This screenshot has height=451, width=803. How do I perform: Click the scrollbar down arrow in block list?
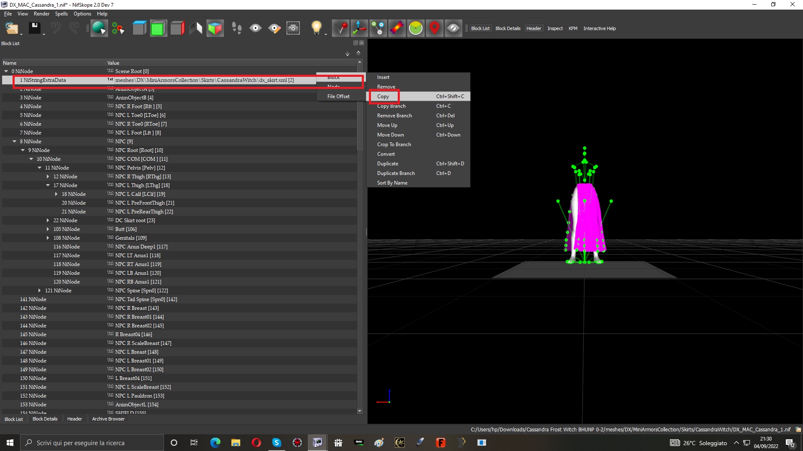(x=360, y=411)
